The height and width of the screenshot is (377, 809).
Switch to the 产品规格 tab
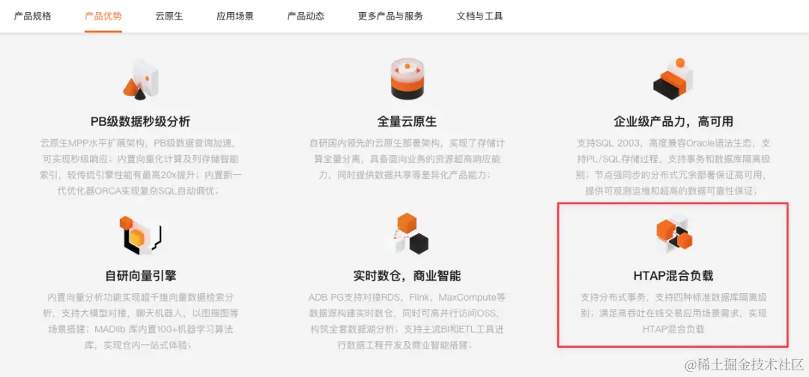pyautogui.click(x=32, y=16)
